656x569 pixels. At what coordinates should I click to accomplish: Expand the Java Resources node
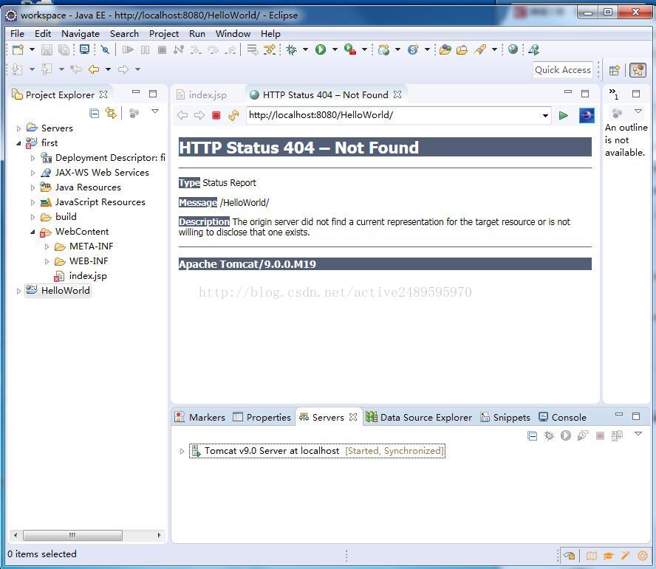[33, 187]
